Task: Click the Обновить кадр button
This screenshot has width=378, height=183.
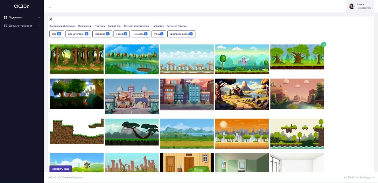Action: tap(61, 169)
